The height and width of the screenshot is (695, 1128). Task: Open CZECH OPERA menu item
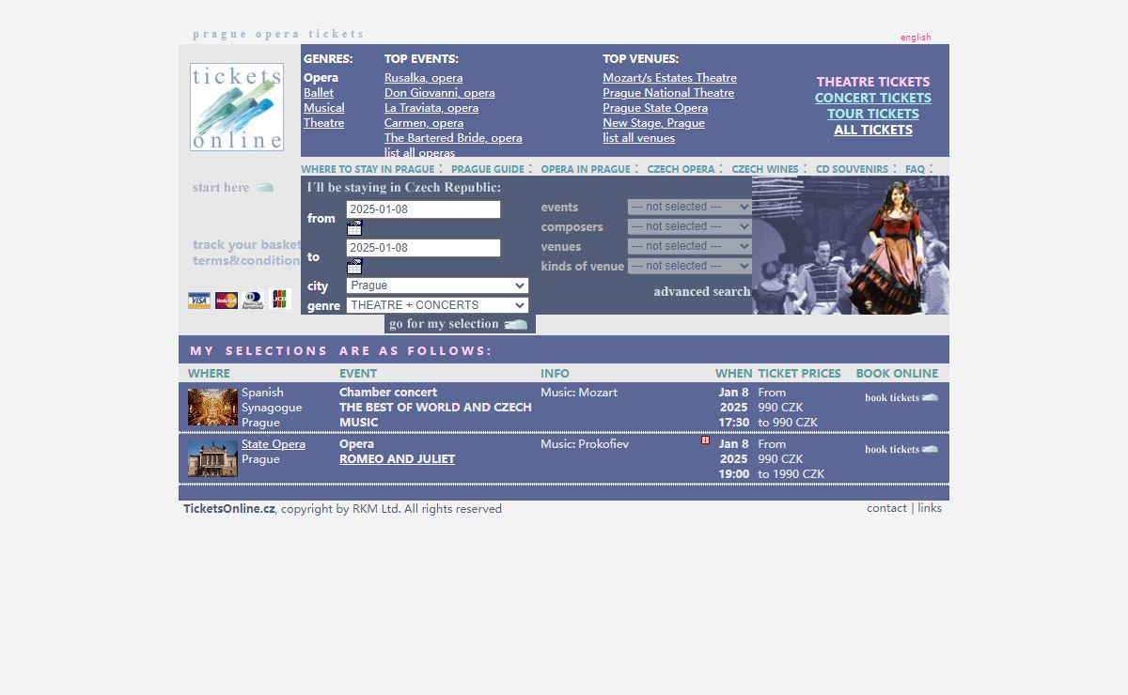coord(681,169)
